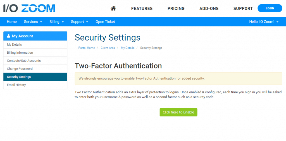Image resolution: width=286 pixels, height=141 pixels.
Task: Expand the Support dropdown in blue bar
Action: 79,22
